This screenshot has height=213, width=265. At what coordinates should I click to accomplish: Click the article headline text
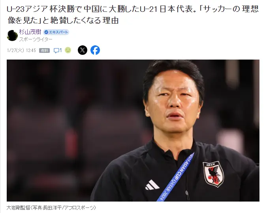click(x=133, y=15)
